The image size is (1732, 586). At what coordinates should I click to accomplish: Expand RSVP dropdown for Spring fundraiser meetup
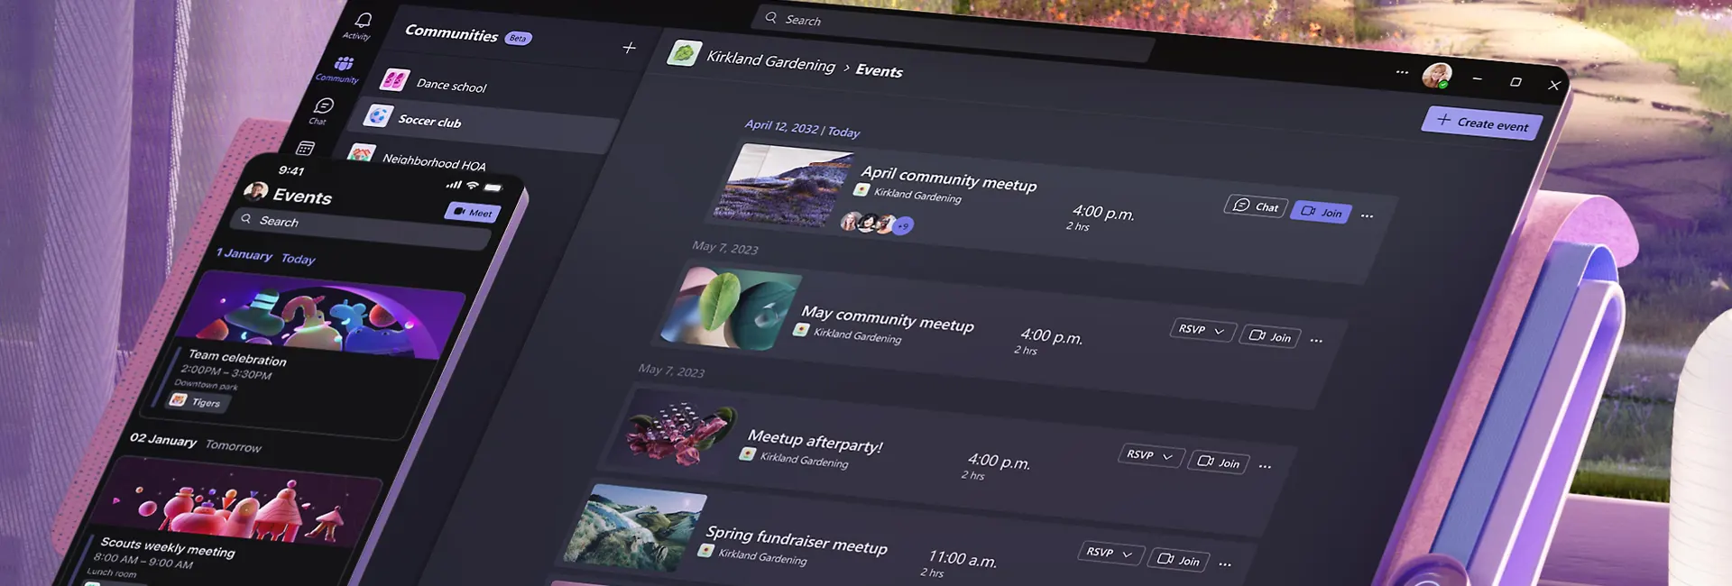(x=1110, y=553)
